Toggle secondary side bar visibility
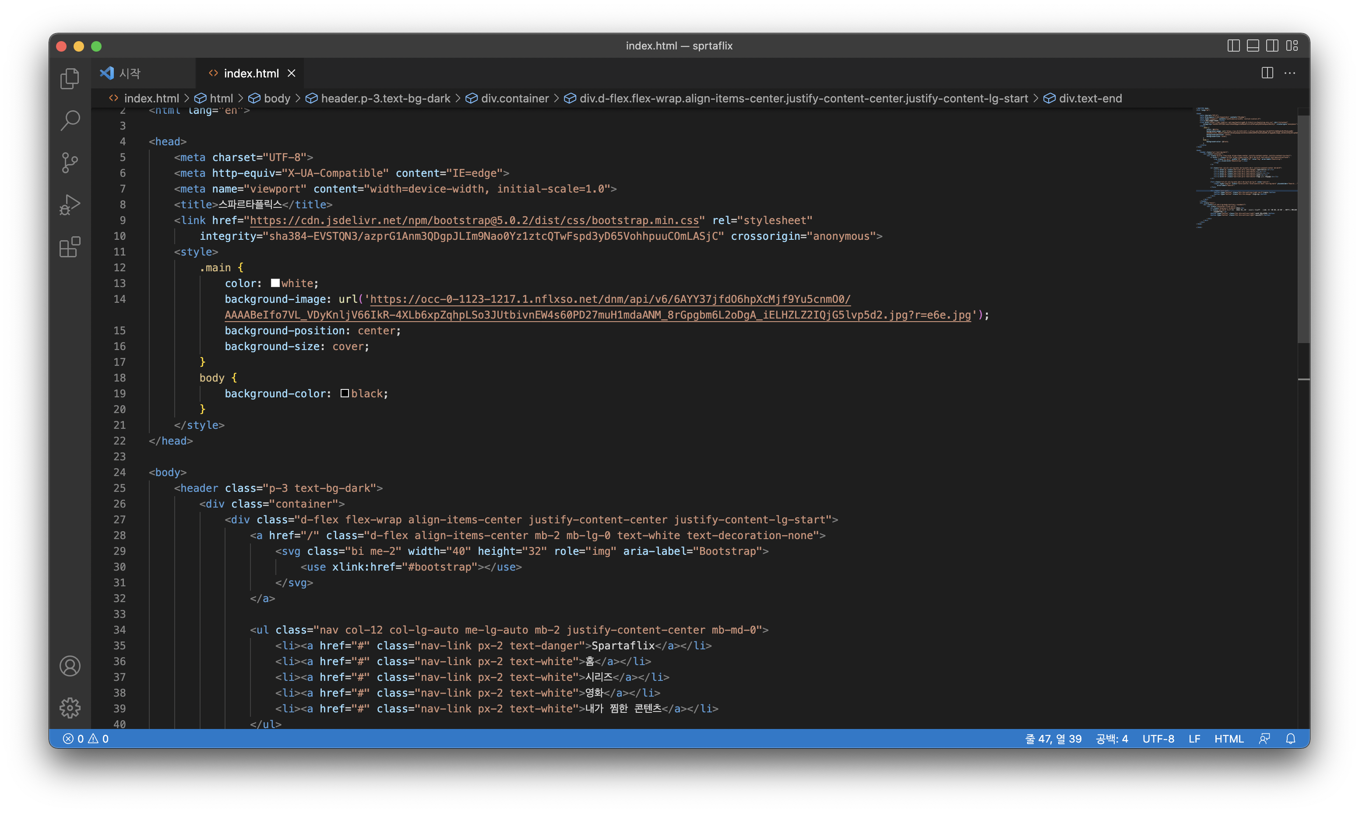Image resolution: width=1359 pixels, height=813 pixels. tap(1272, 46)
